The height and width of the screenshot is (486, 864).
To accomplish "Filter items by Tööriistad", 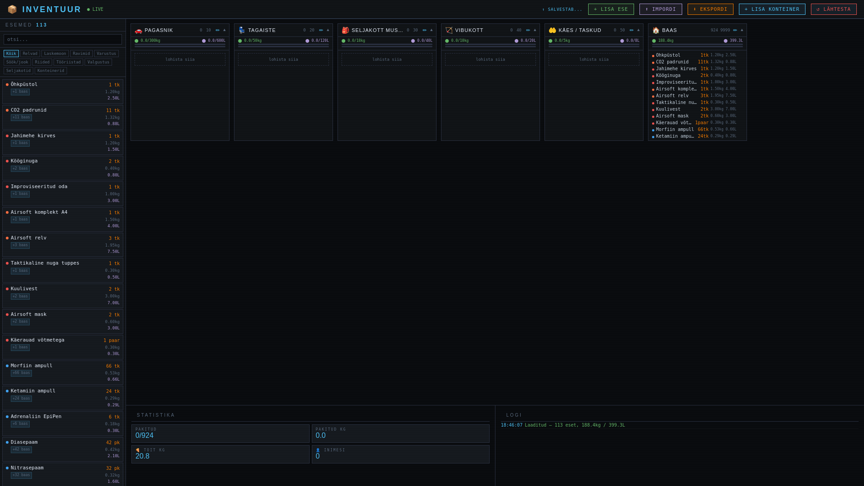I will (68, 62).
